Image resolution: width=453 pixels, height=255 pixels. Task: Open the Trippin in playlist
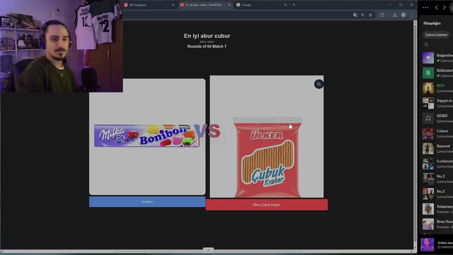point(437,103)
